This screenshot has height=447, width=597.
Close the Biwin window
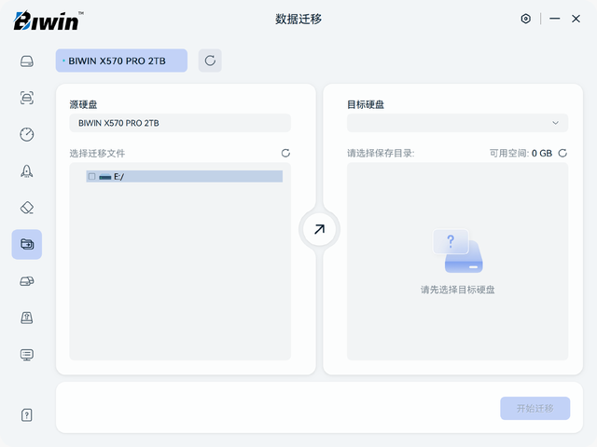[x=576, y=19]
